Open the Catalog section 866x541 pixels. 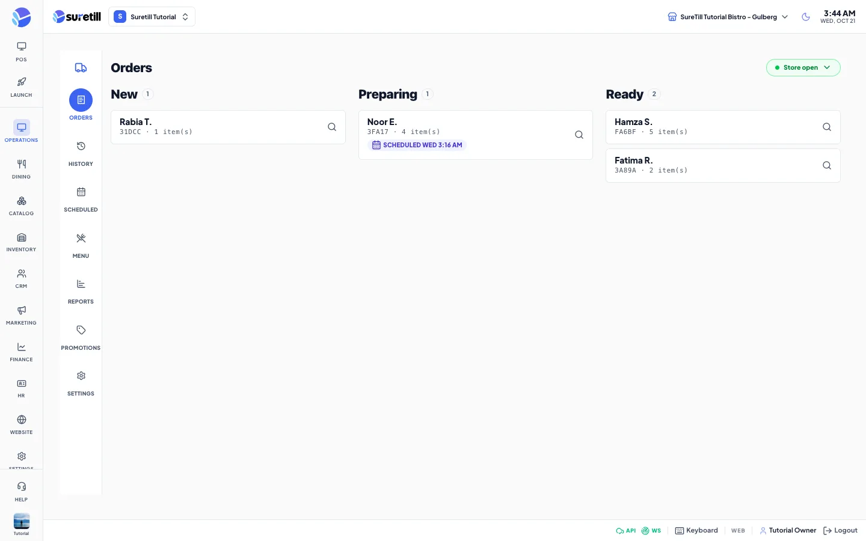(21, 206)
